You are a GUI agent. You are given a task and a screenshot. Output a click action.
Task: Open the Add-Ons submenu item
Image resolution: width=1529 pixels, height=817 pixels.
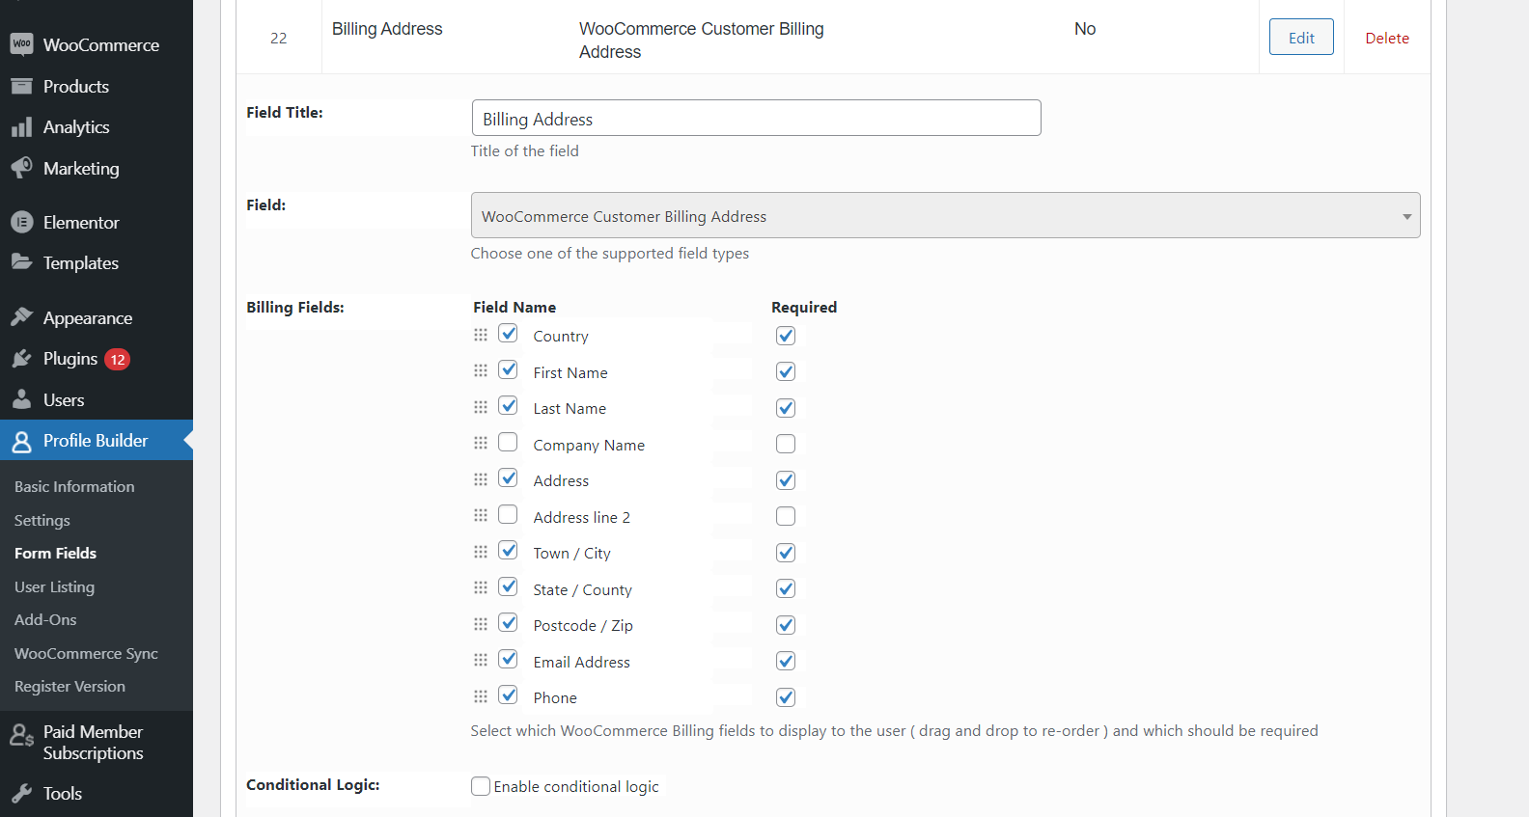click(x=45, y=620)
